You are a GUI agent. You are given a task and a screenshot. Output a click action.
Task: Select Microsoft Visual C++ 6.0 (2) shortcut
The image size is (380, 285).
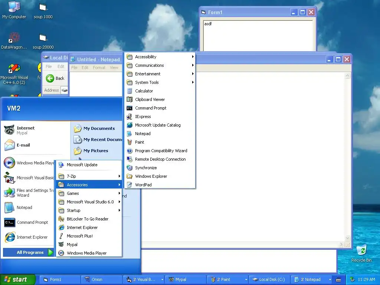click(14, 74)
